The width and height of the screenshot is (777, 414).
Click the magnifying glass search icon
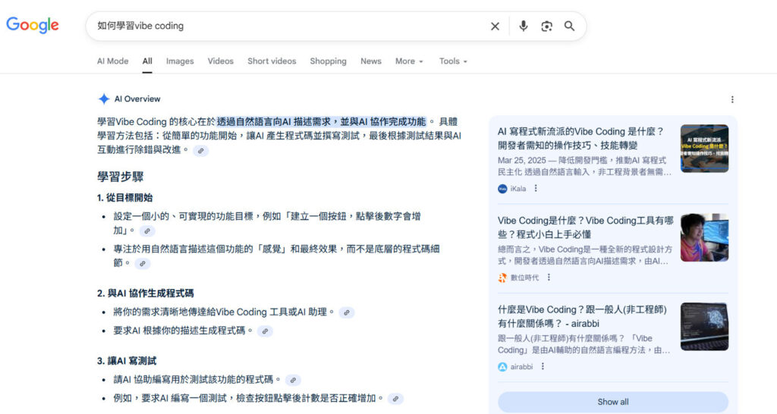569,26
